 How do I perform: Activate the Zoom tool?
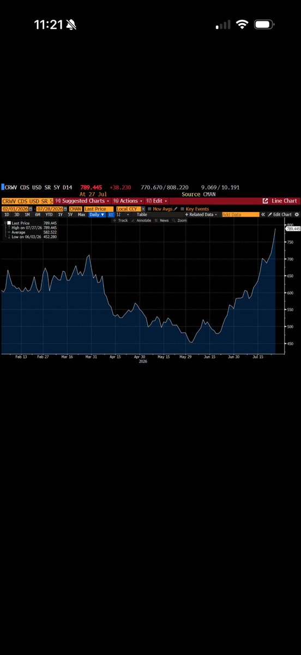point(178,221)
